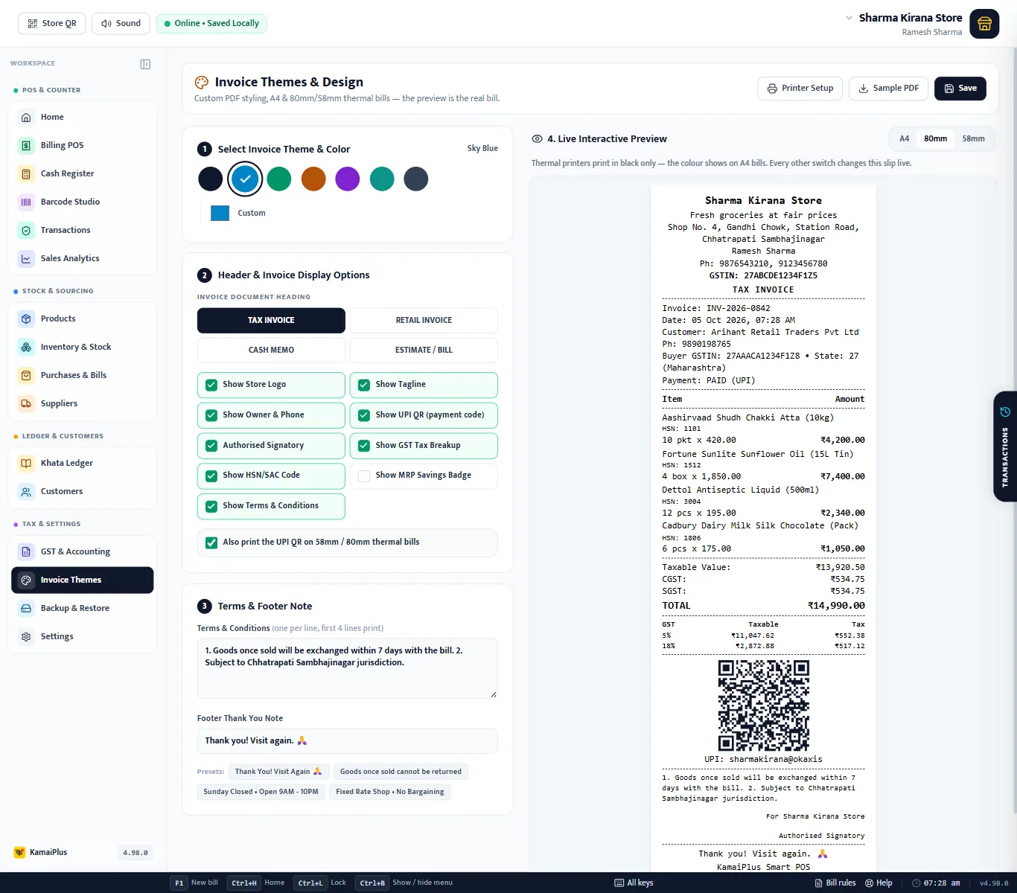Open Billing POS icon in sidebar
The width and height of the screenshot is (1017, 893).
coord(26,145)
